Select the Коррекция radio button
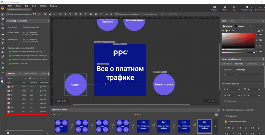The image size is (265, 135). tap(226, 116)
